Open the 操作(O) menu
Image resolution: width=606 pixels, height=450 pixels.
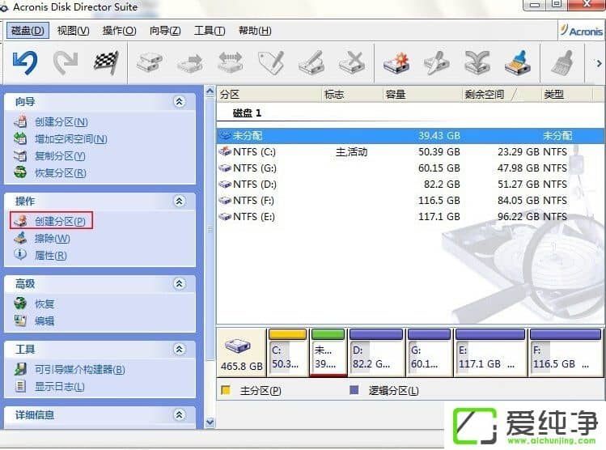[x=120, y=30]
